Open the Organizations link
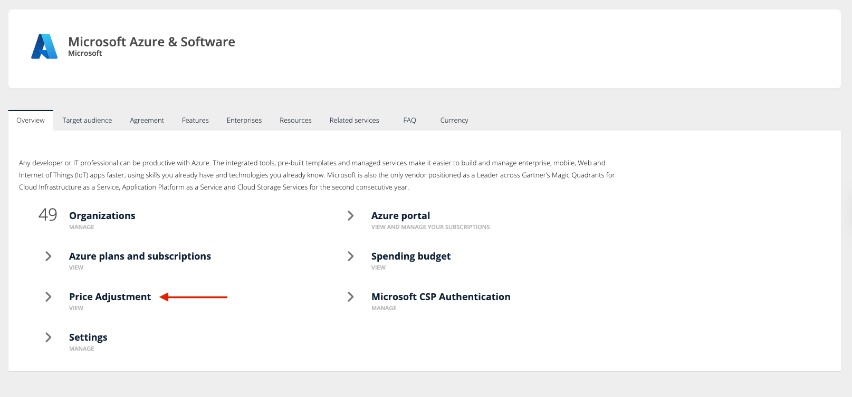 (102, 216)
